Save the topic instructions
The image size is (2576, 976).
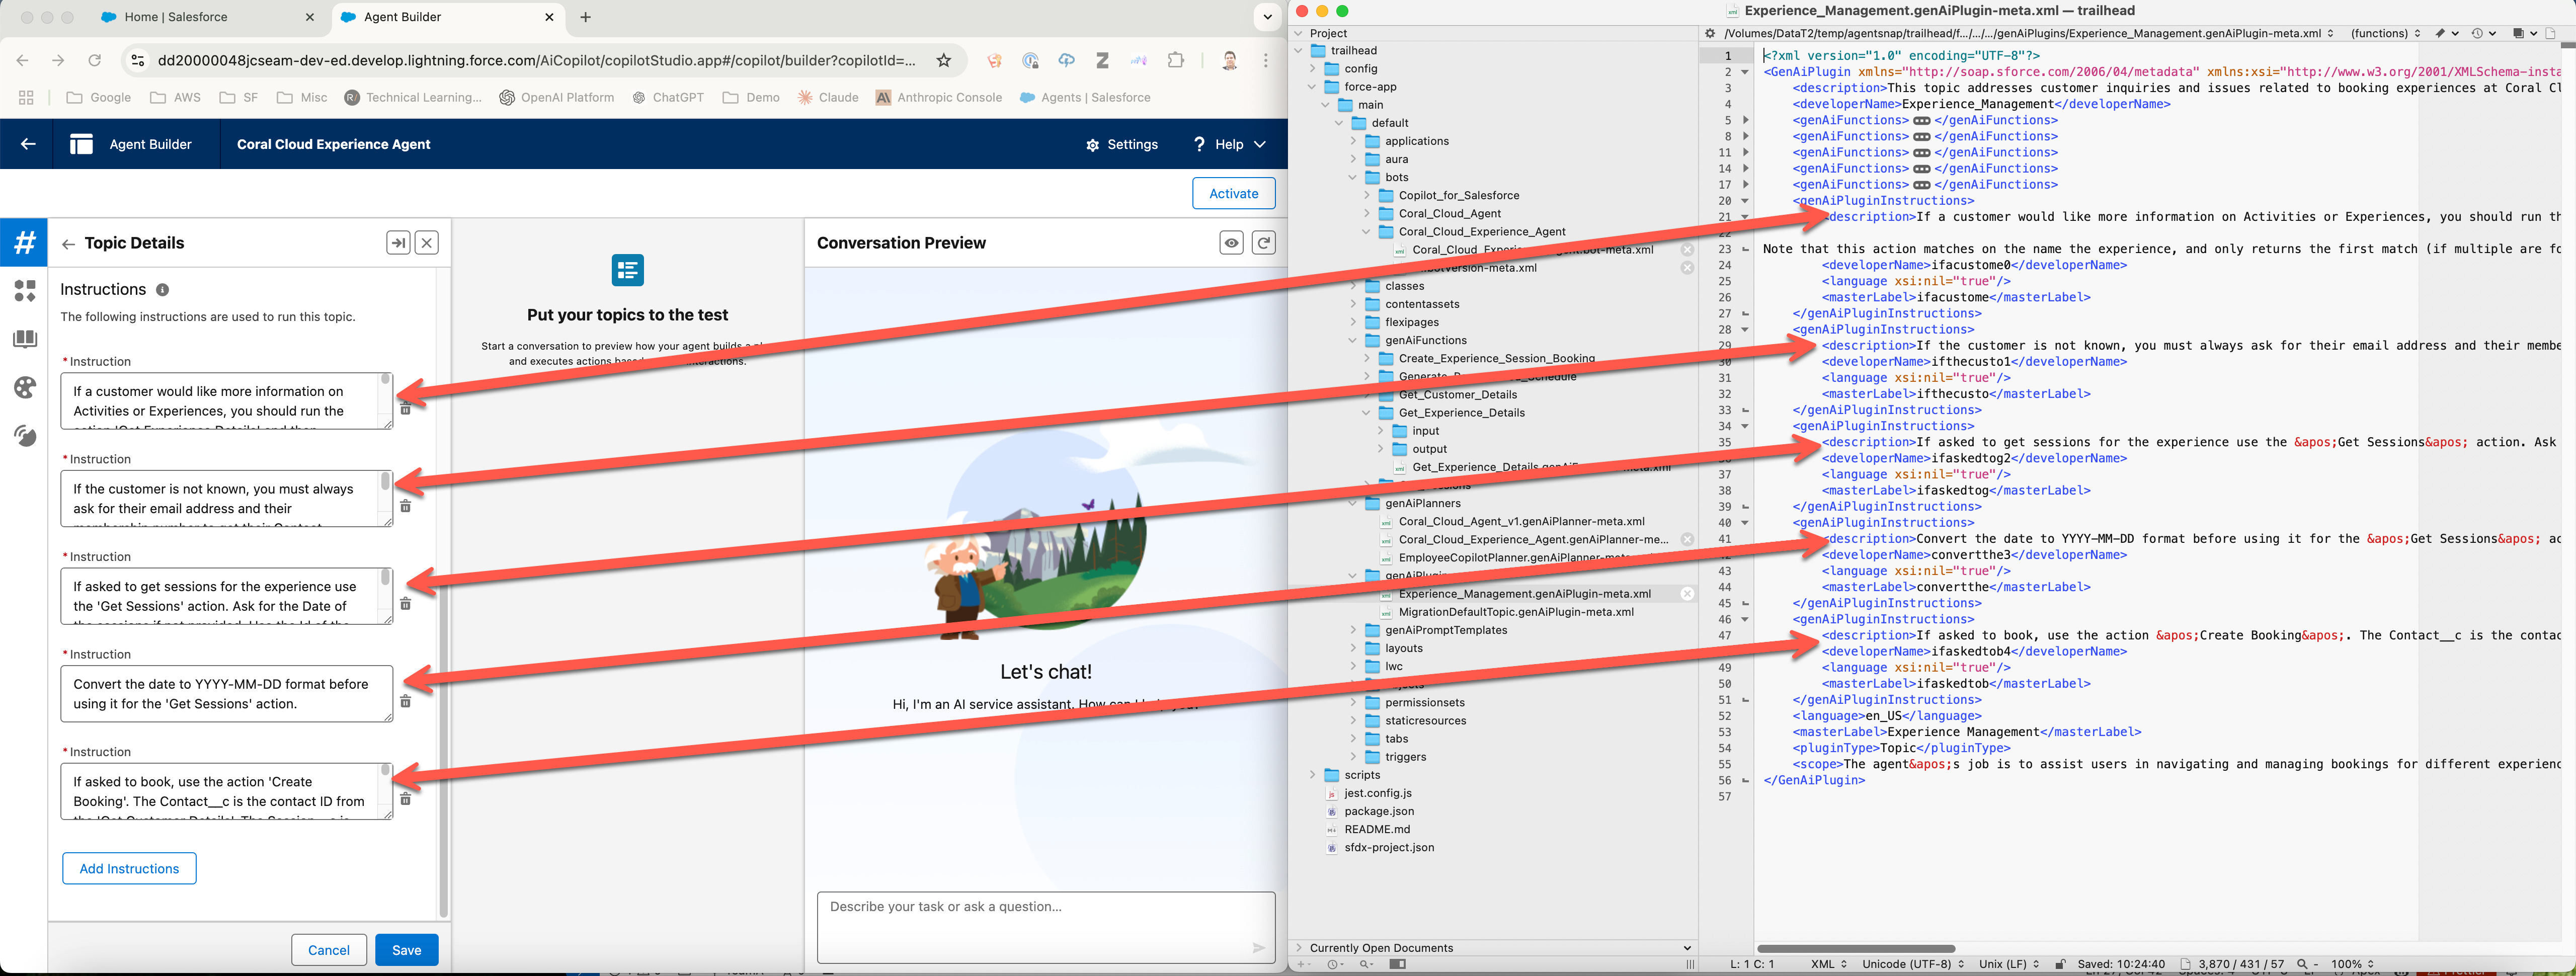(406, 950)
